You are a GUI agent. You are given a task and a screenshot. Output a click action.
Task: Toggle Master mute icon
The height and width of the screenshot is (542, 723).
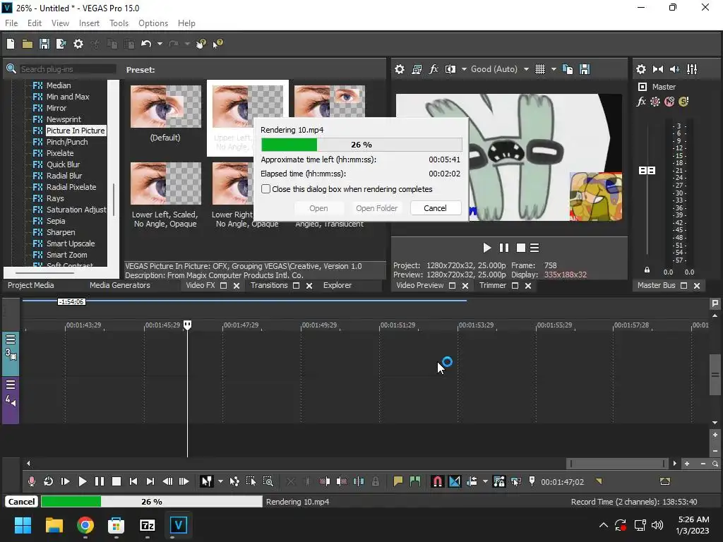point(669,102)
